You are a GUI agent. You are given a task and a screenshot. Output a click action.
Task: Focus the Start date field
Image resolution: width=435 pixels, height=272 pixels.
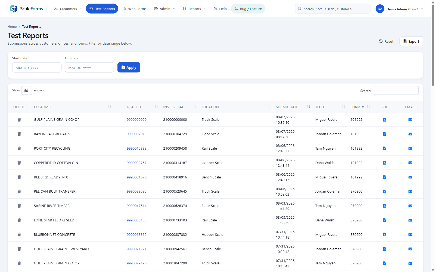click(37, 67)
